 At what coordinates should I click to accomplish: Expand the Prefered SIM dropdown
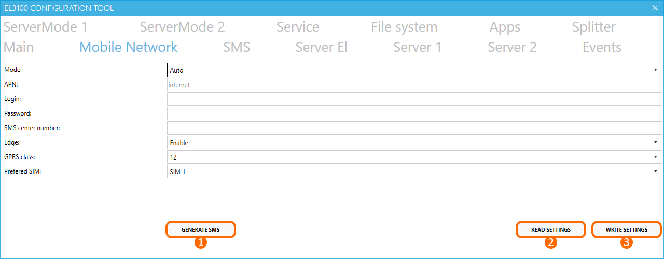(x=414, y=171)
